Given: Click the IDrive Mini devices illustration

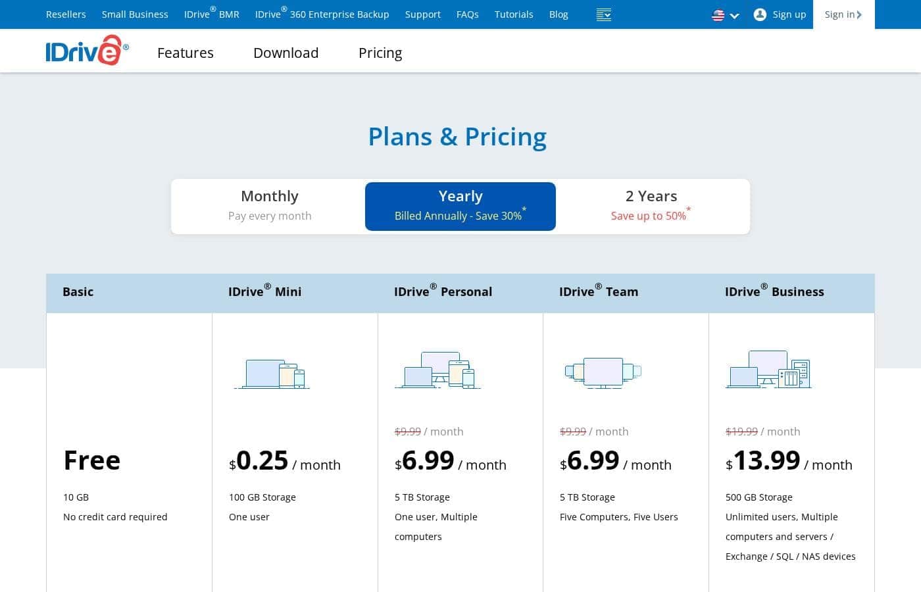Looking at the screenshot, I should click(272, 374).
